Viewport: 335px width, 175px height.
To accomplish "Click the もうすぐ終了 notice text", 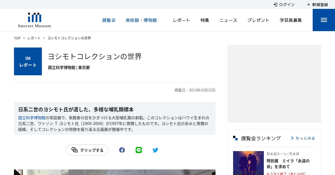I will [286, 174].
